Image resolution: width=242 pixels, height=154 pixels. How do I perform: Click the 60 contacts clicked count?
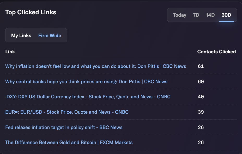click(x=201, y=81)
